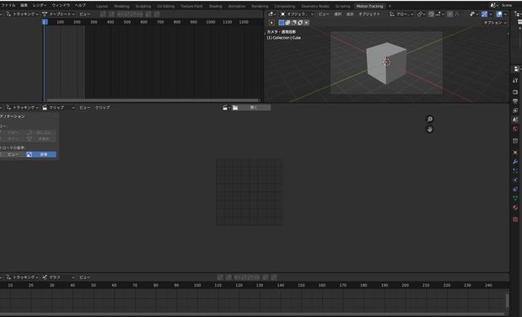This screenshot has width=522, height=317.
Task: Open Output properties tab icon
Action: click(515, 101)
